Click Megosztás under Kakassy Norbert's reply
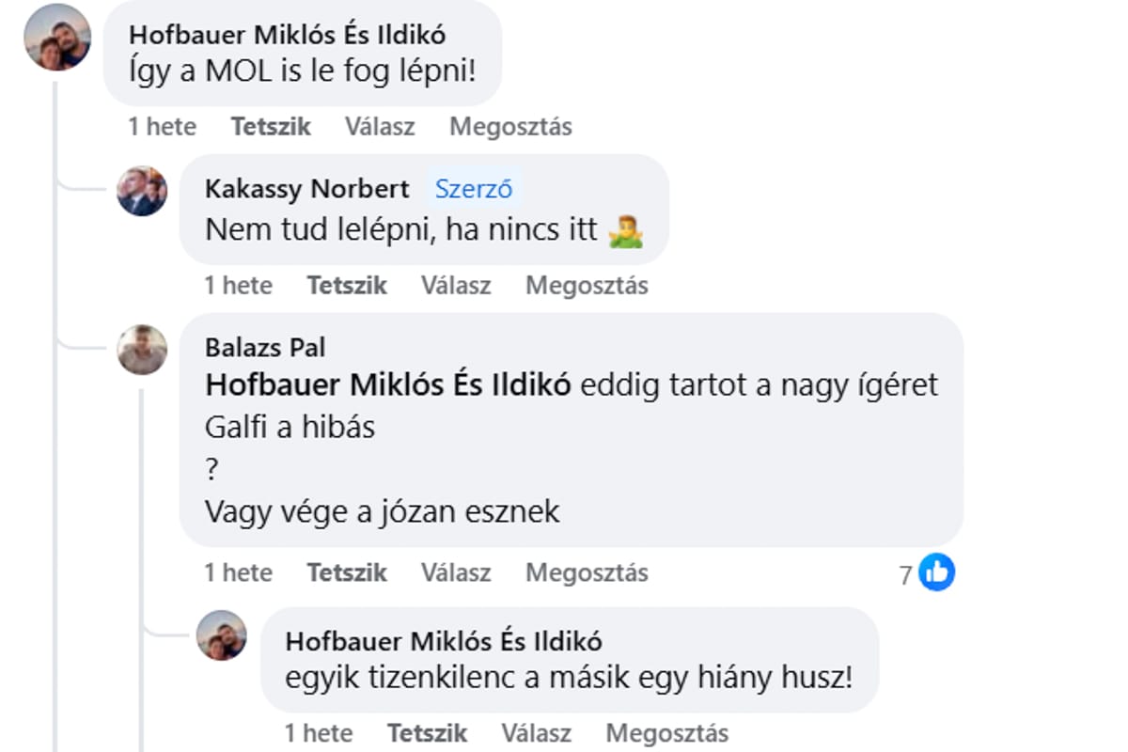Screen dimensions: 1128x752 click(587, 286)
